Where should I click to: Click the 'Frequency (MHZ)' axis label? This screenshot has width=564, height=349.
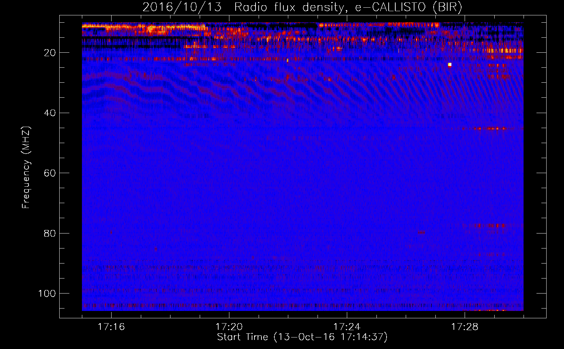coord(26,168)
